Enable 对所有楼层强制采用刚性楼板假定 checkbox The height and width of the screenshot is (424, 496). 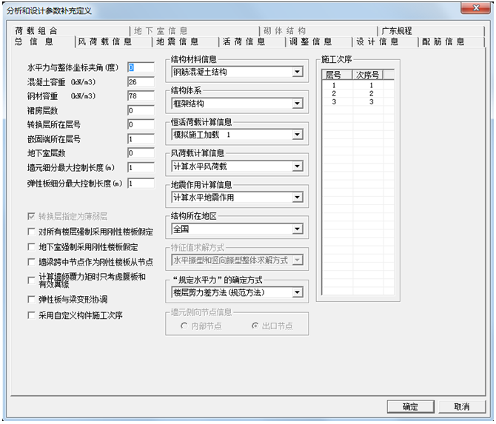[x=30, y=232]
